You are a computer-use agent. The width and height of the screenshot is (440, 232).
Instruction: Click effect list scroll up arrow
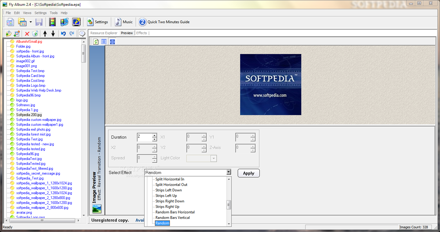click(x=229, y=179)
